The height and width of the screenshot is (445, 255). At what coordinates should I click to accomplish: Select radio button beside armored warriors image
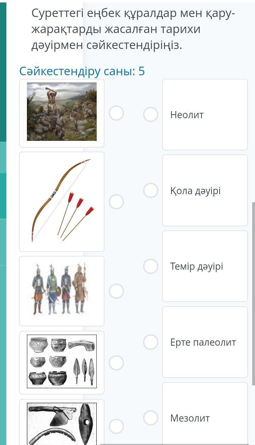tap(116, 291)
